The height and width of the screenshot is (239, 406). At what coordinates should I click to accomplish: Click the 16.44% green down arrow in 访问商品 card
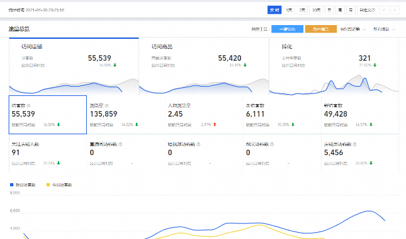point(245,65)
